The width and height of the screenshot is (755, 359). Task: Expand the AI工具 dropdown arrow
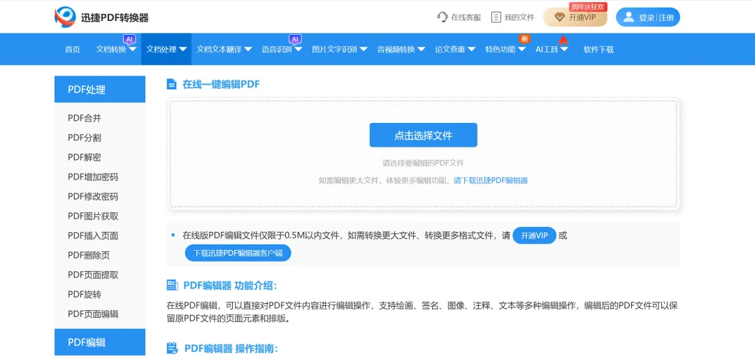point(564,49)
